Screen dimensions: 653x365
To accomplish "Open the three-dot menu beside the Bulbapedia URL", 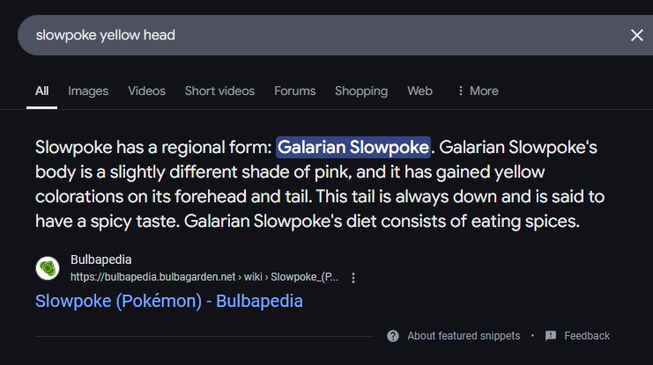I will coord(353,278).
